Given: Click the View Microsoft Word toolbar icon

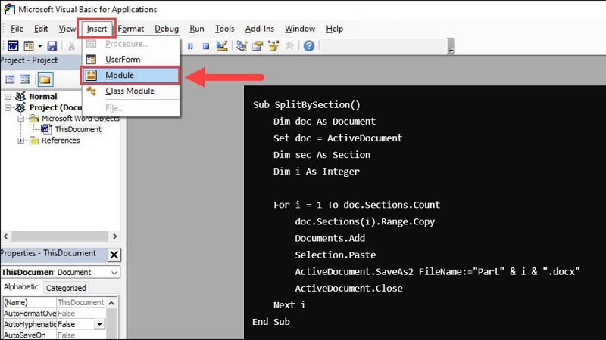Looking at the screenshot, I should [x=13, y=46].
